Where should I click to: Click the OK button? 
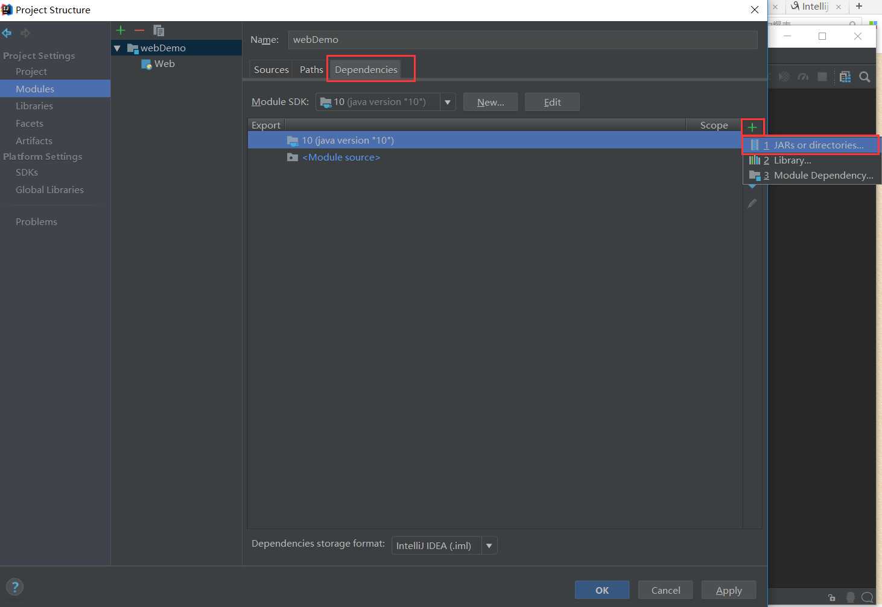602,590
